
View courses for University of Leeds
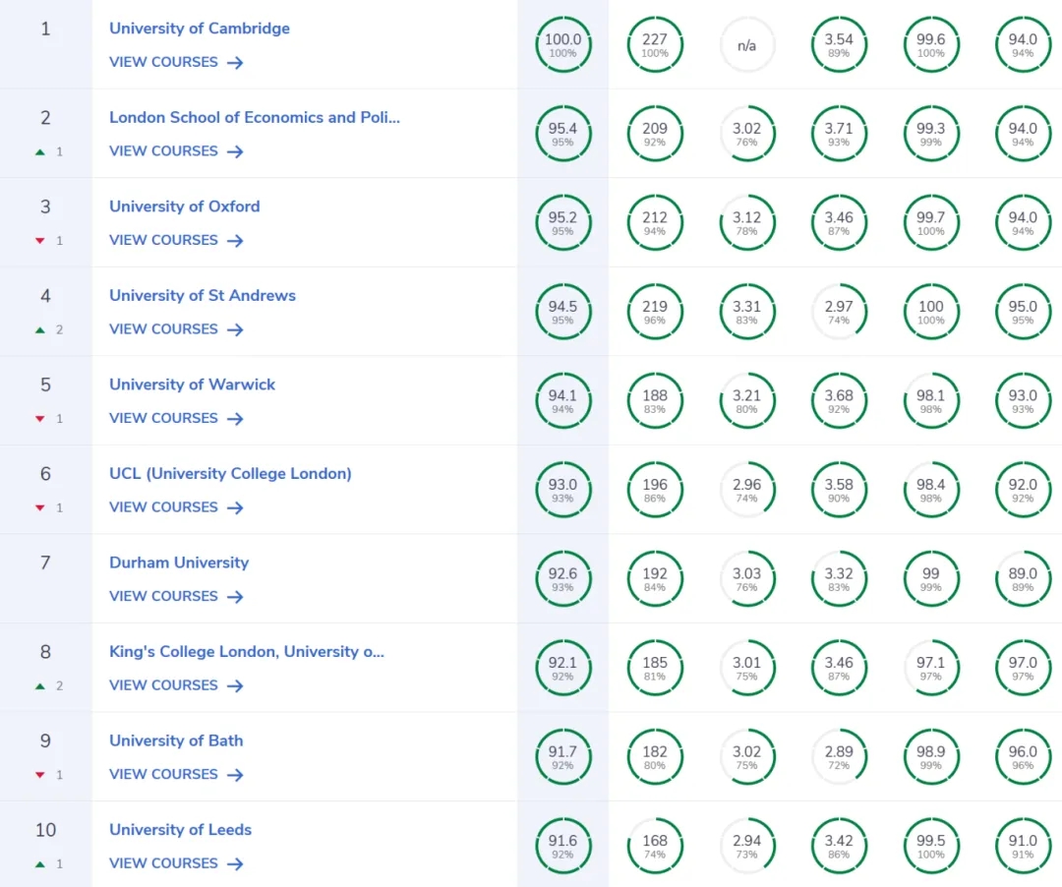click(164, 863)
